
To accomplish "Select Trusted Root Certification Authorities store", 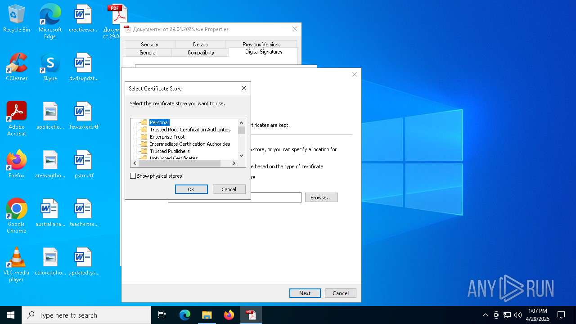I will tap(190, 130).
